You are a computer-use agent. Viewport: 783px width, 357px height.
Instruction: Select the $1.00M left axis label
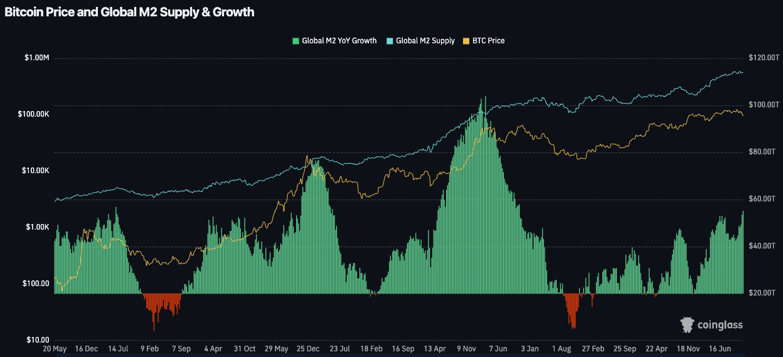pos(36,58)
